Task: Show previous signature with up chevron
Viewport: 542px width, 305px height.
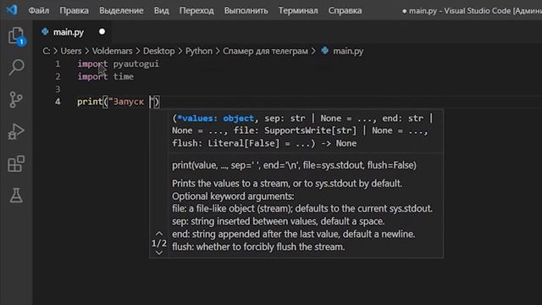Action: pyautogui.click(x=159, y=234)
